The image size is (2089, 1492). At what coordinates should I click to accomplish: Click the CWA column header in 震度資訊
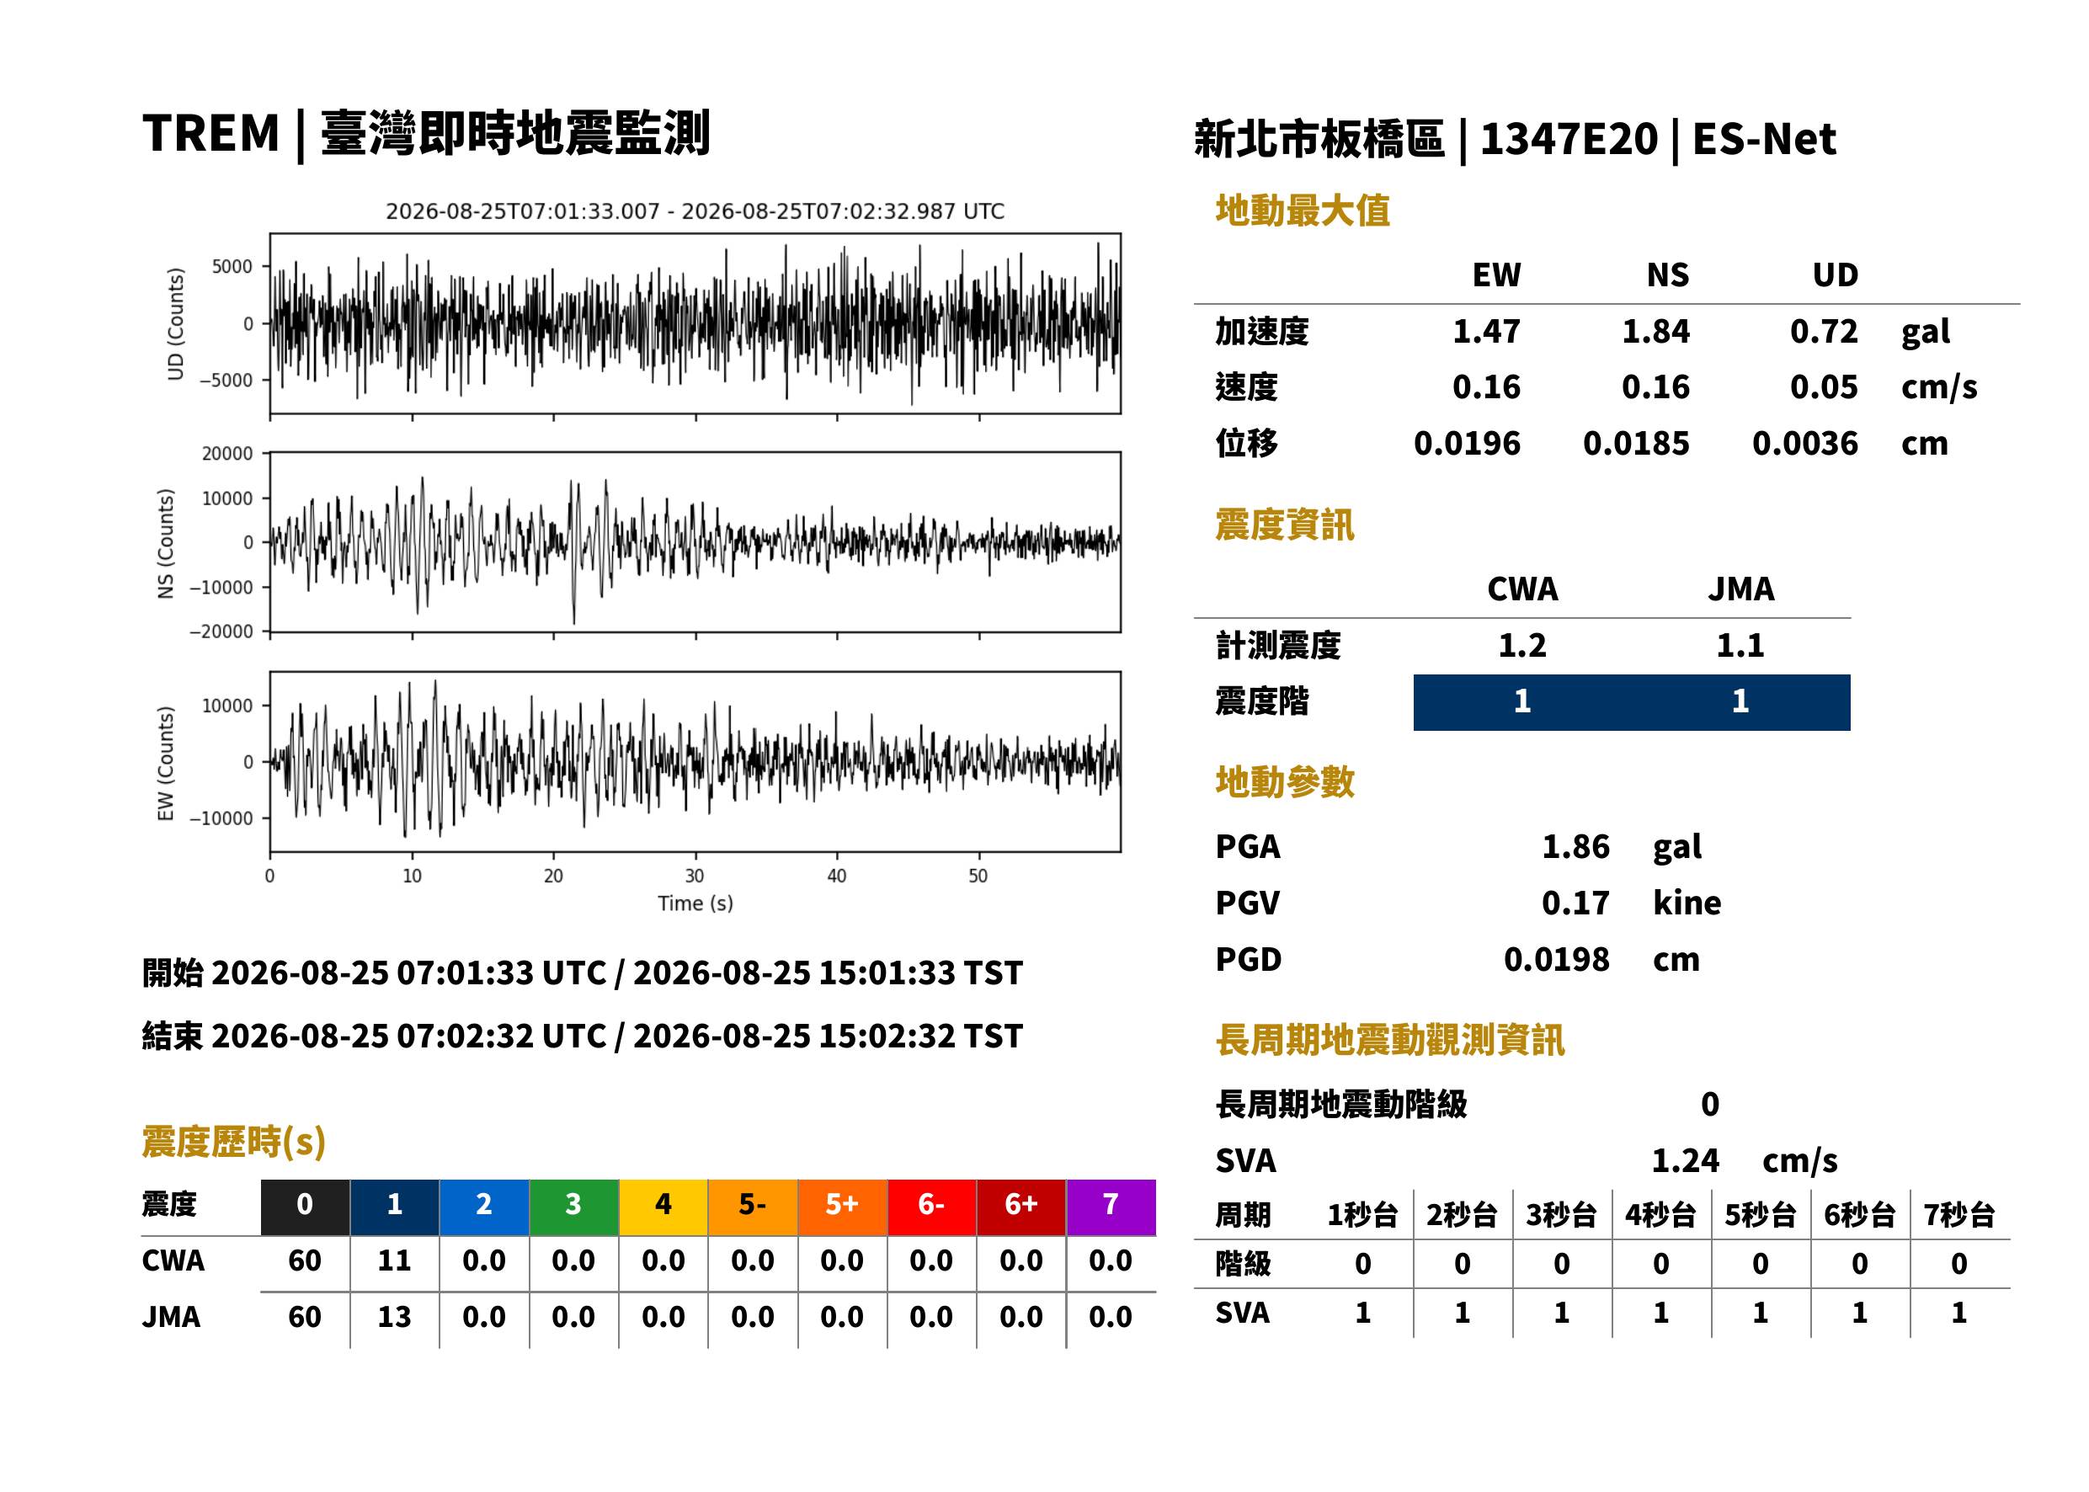pos(1522,589)
